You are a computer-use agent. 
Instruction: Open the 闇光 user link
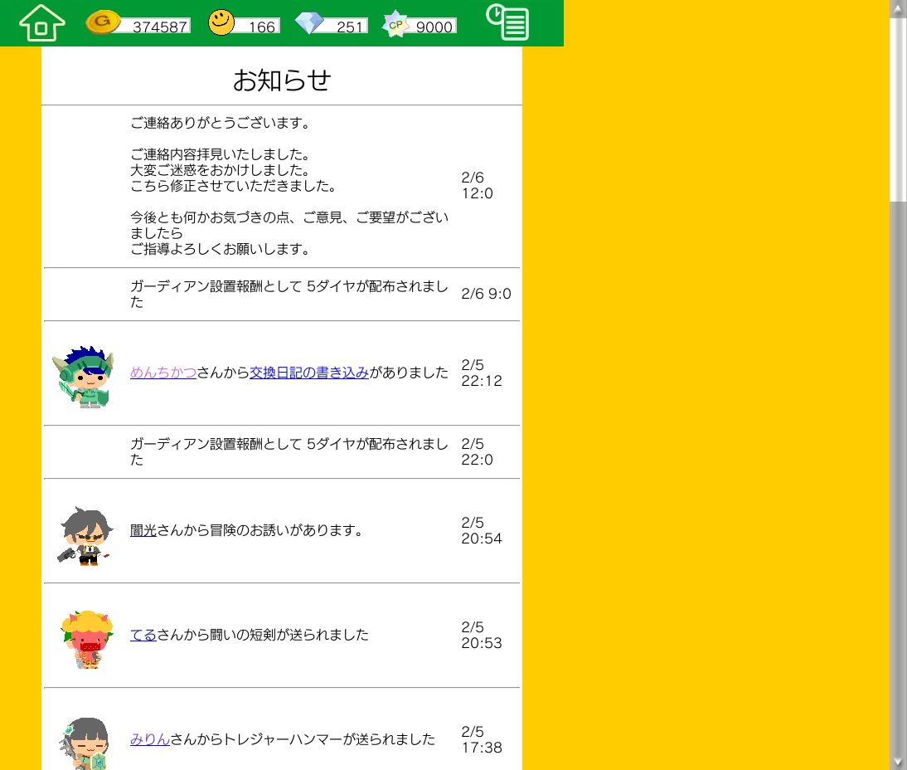point(143,530)
